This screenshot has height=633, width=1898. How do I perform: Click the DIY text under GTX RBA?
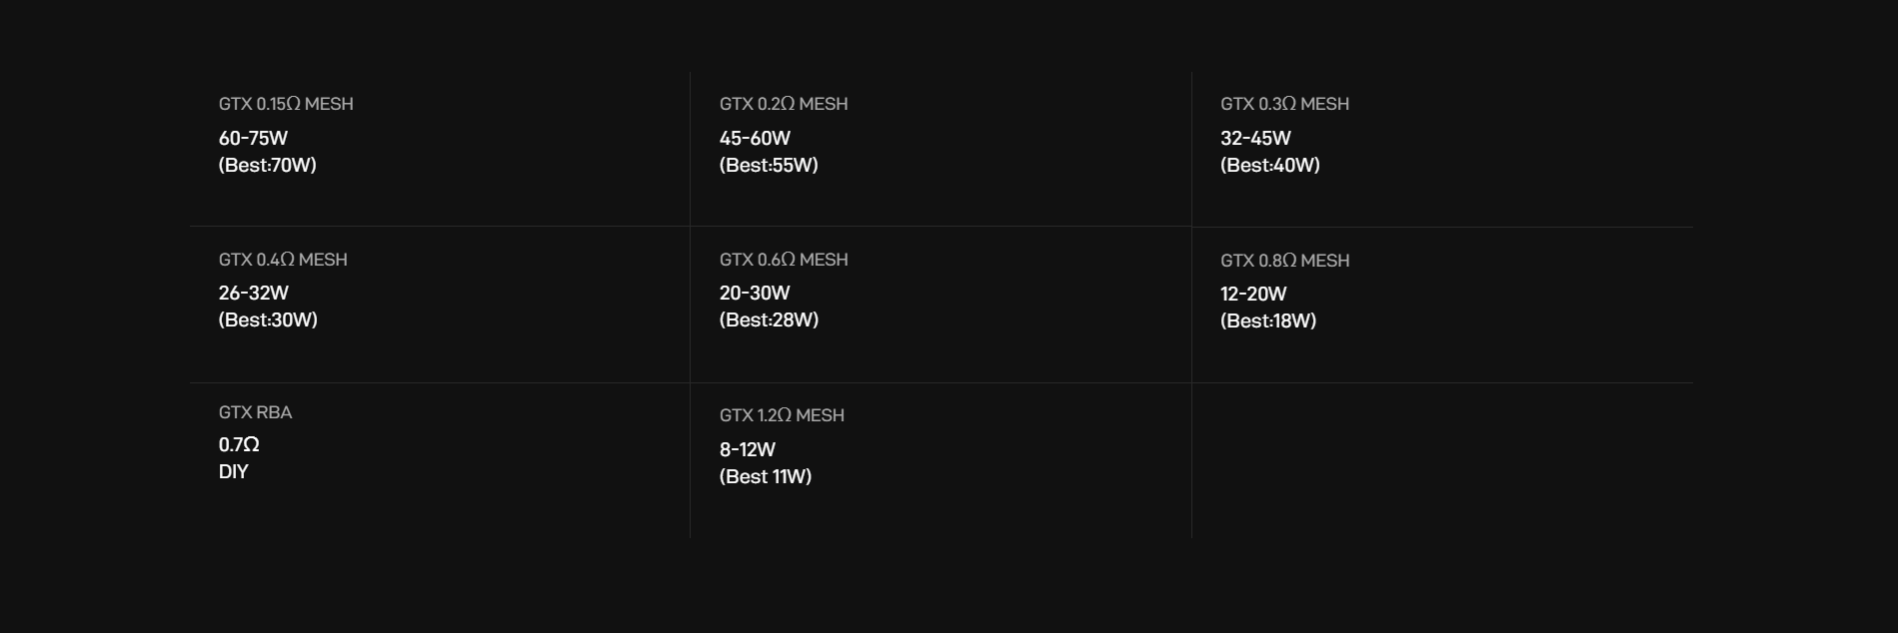click(233, 471)
